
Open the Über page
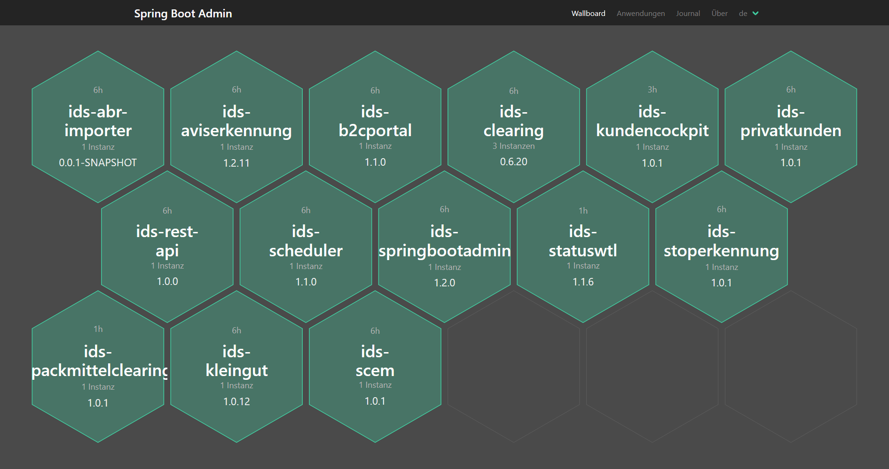[719, 13]
